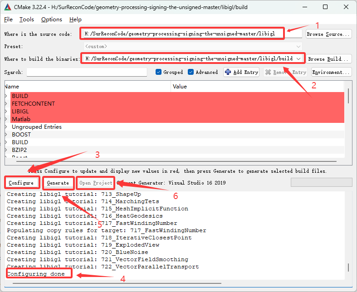Screen dimensions: 357x292
Task: Click the cache list horizontal scrollbar
Action: pyautogui.click(x=176, y=161)
